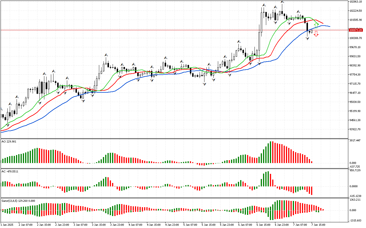Viewport: 366px width, 228px height.
Task: Click the 7 Jan 15:00 time label
Action: coord(318,225)
